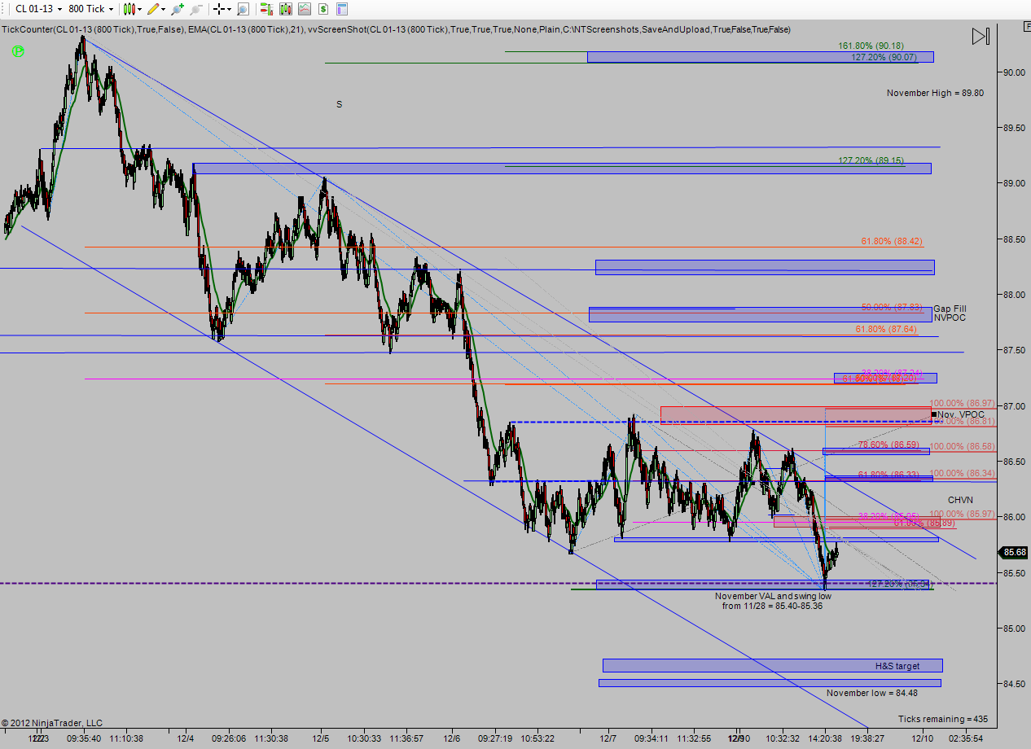This screenshot has width=1031, height=749.
Task: Click the scroll-to-last-bar arrow icon
Action: point(981,37)
